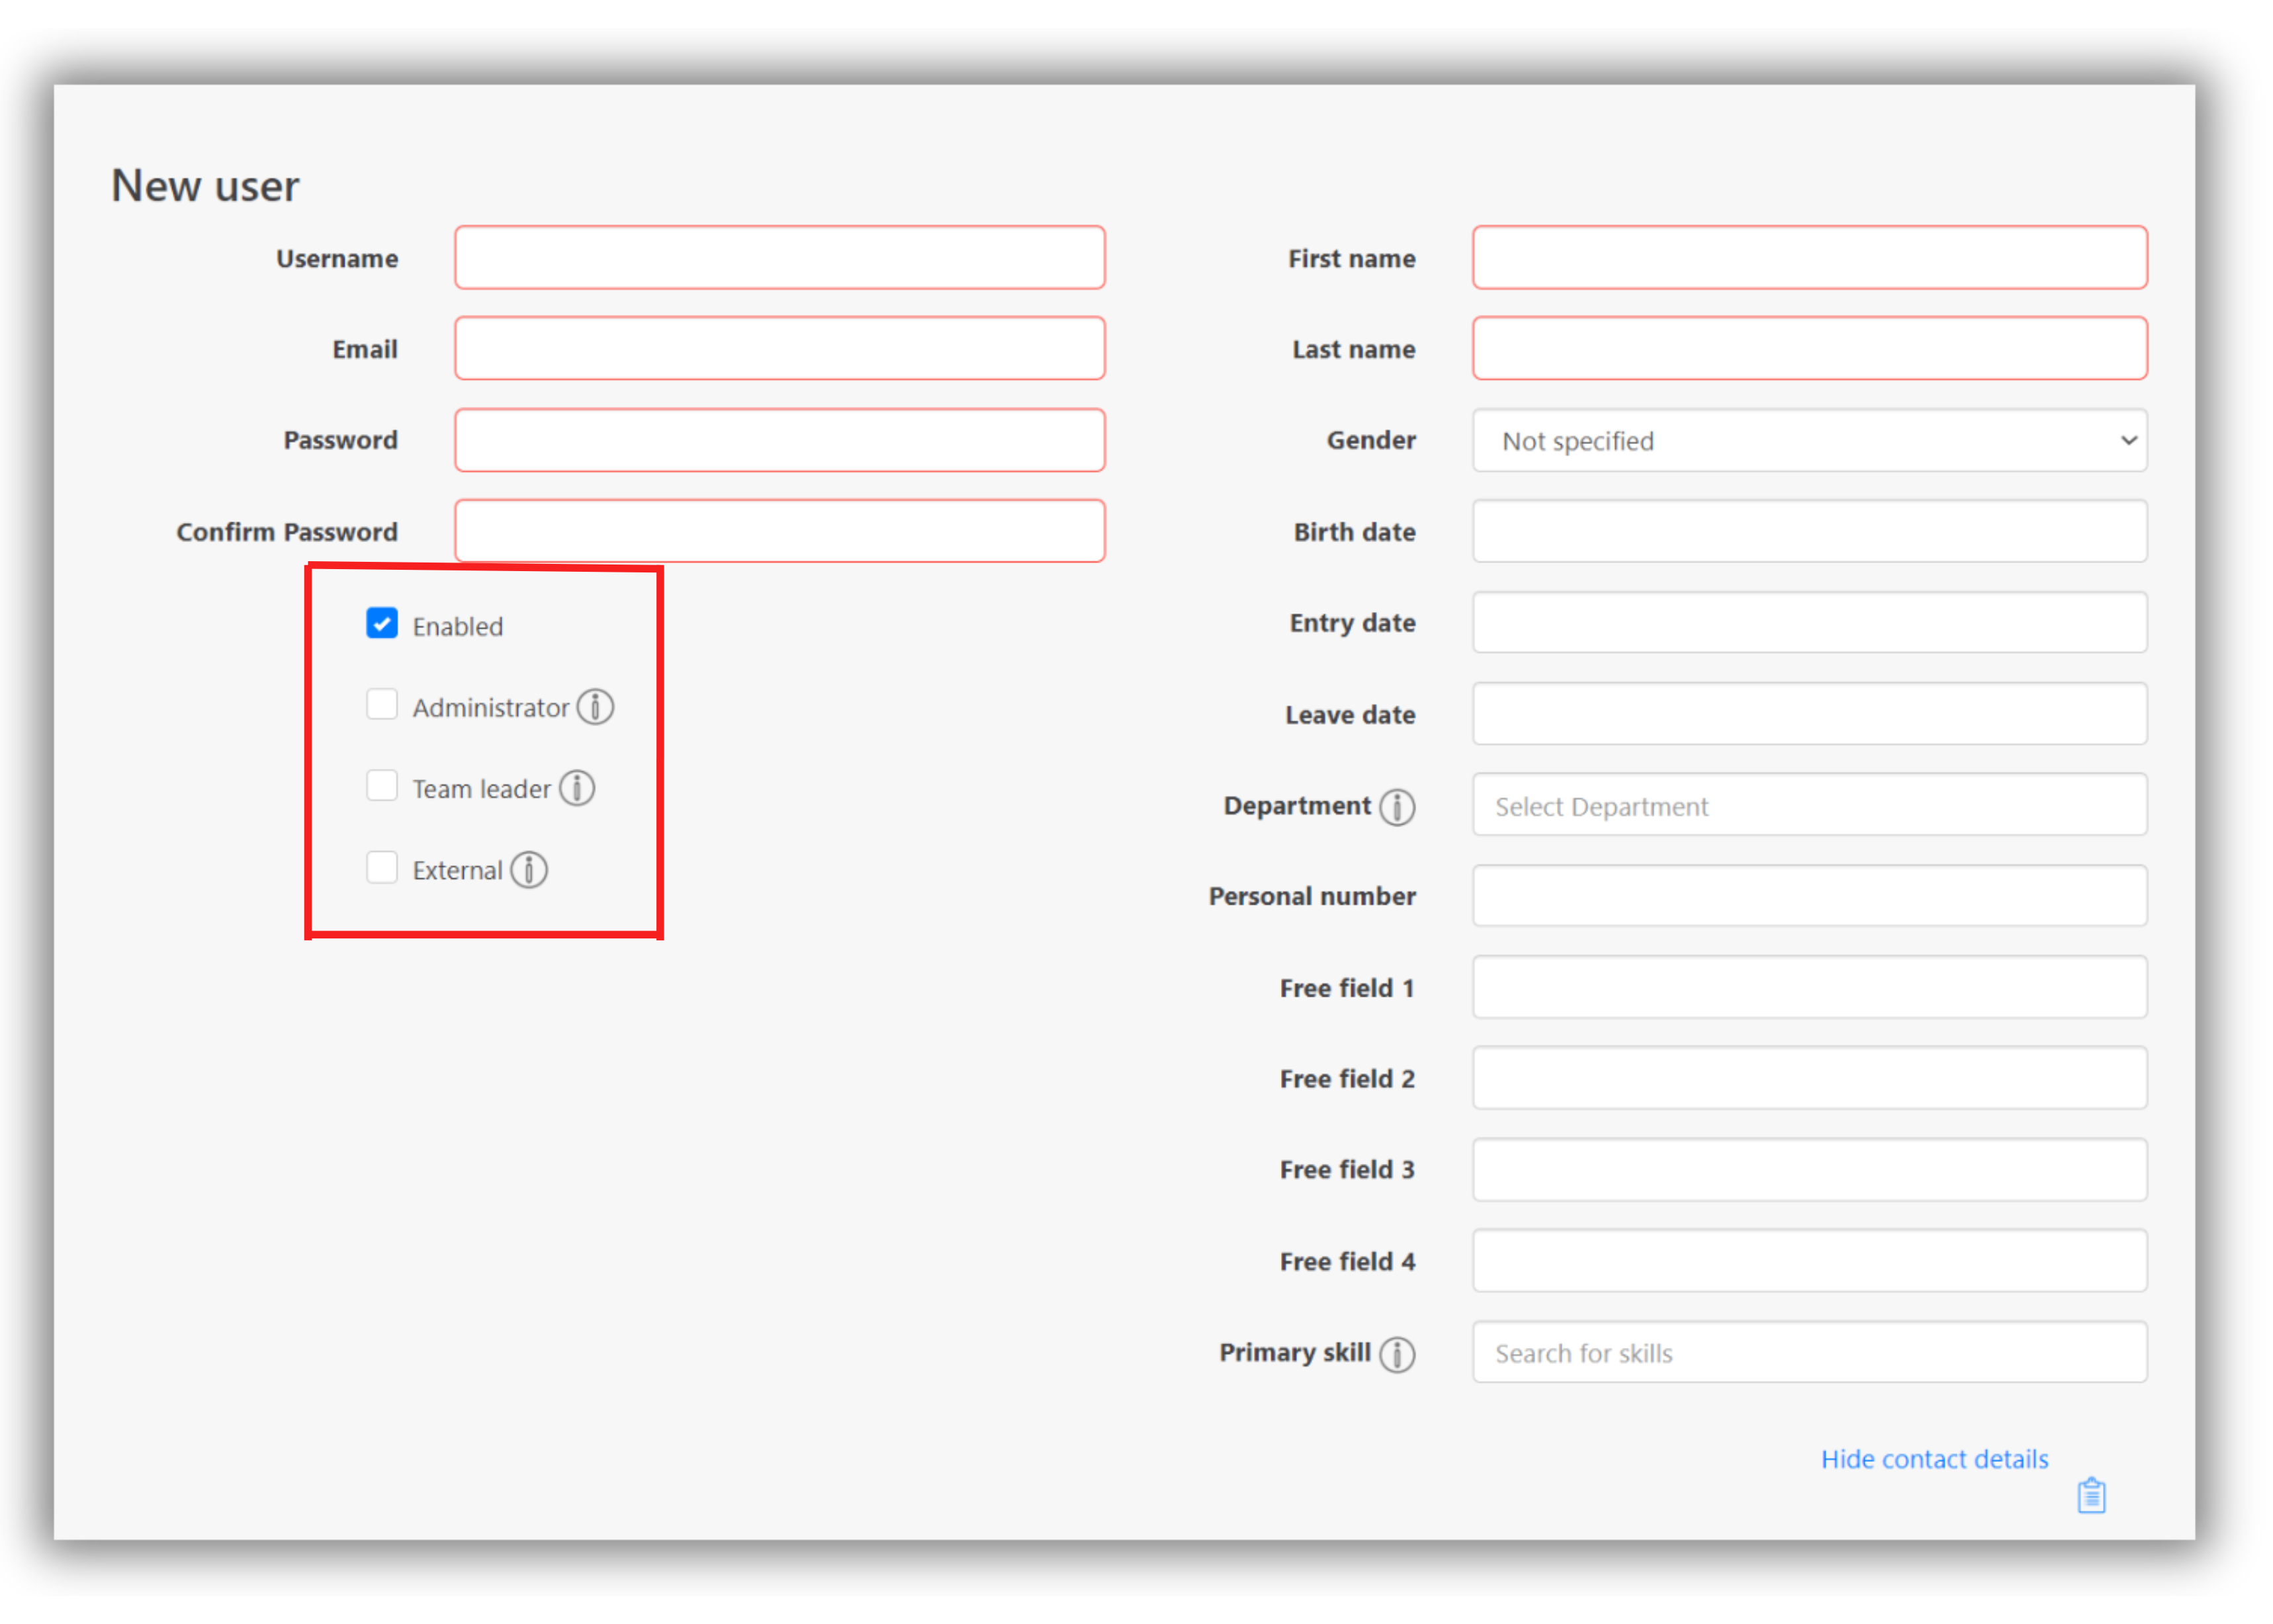The width and height of the screenshot is (2273, 1624).
Task: Click the Administrator info icon
Action: coord(595,707)
